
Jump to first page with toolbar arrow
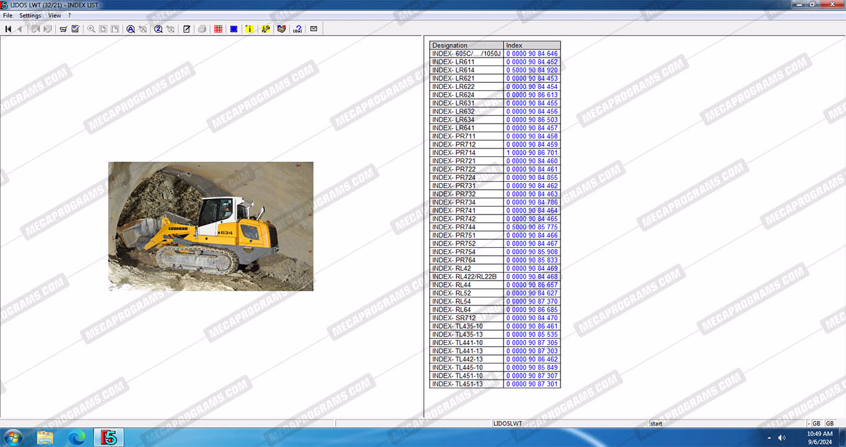tap(8, 29)
